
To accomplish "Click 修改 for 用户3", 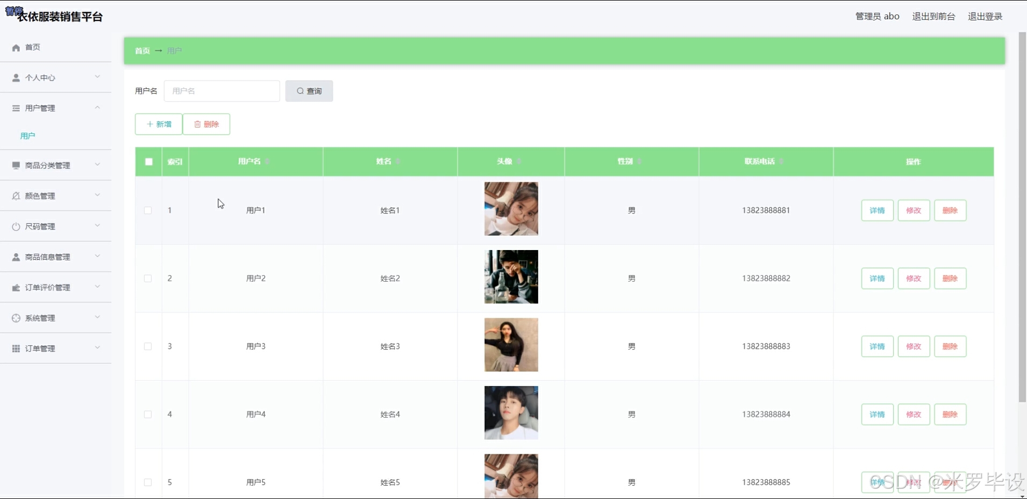I will click(x=914, y=346).
